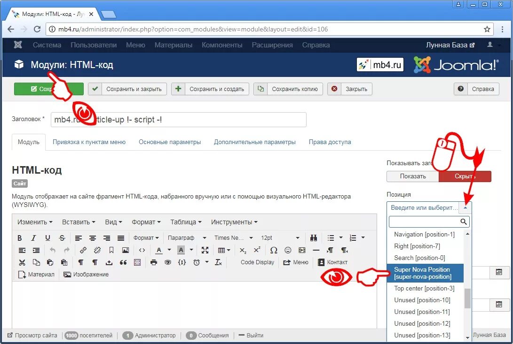Expand the Параграф block format dropdown
This screenshot has width=513, height=344.
click(x=187, y=238)
